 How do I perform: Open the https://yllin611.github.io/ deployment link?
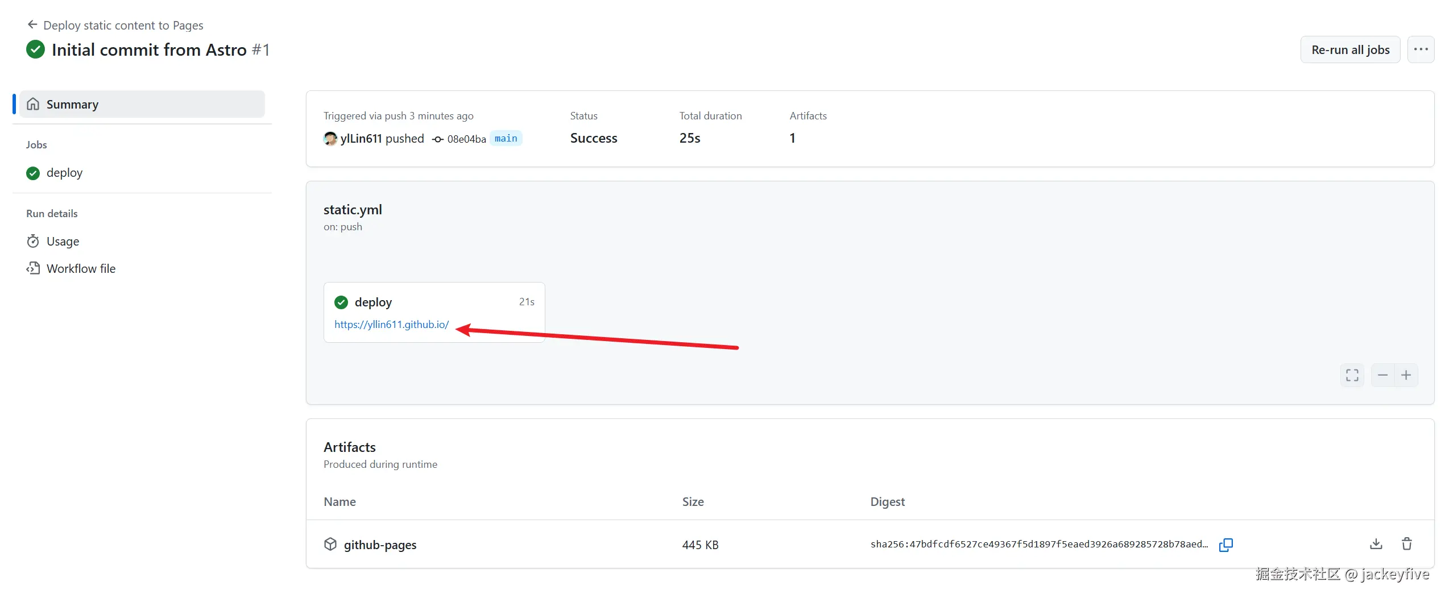pyautogui.click(x=391, y=324)
